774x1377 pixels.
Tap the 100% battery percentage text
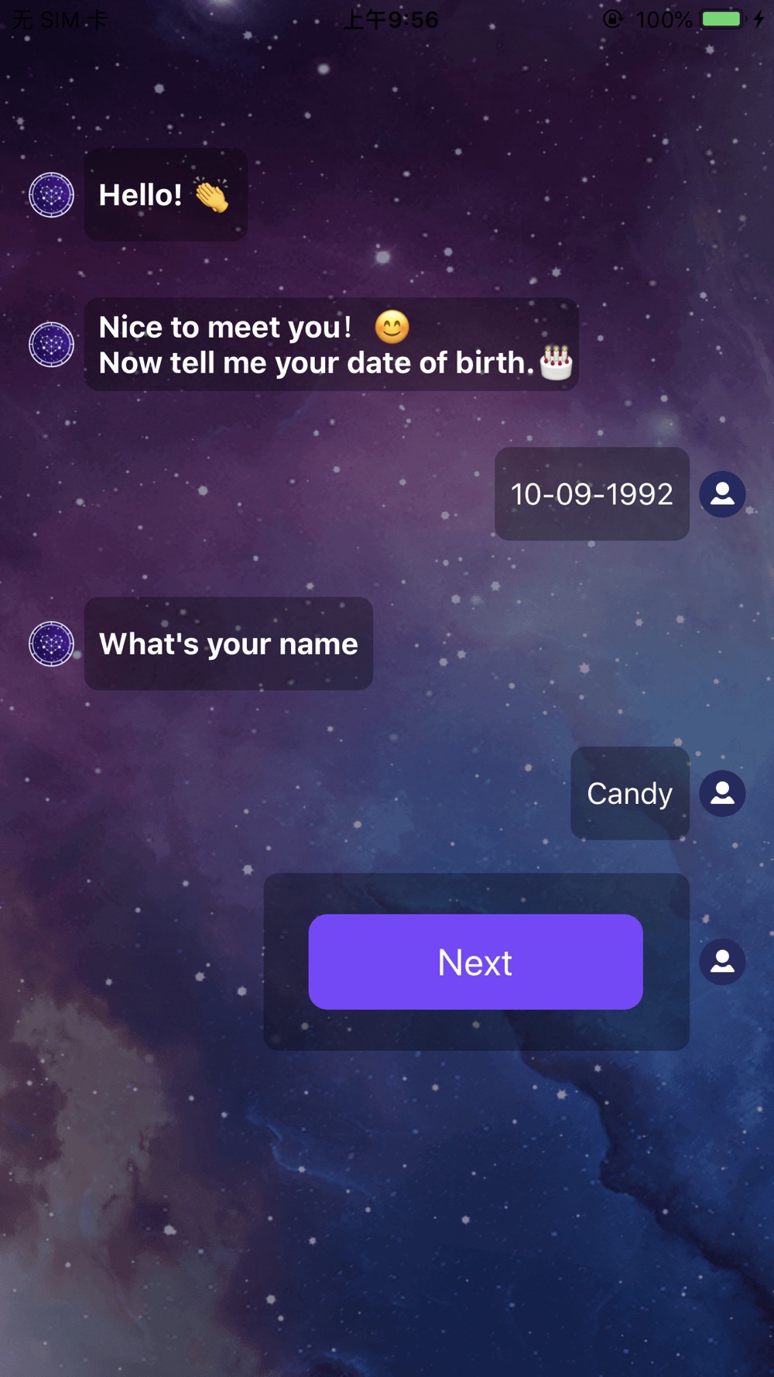pyautogui.click(x=663, y=19)
